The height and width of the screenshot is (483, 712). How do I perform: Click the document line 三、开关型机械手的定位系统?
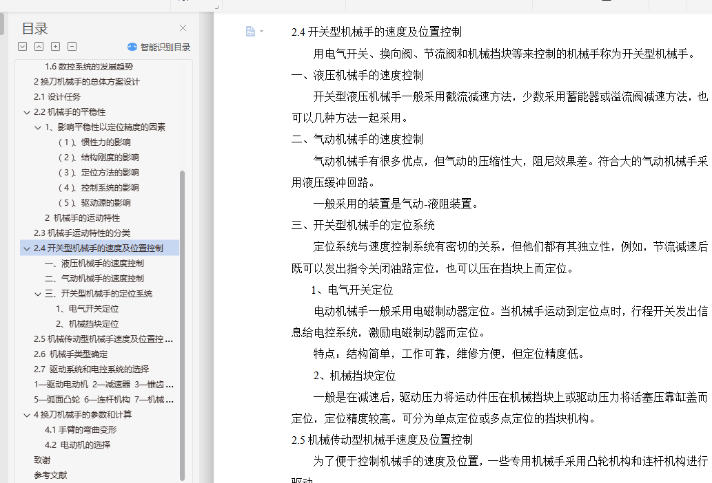click(363, 225)
